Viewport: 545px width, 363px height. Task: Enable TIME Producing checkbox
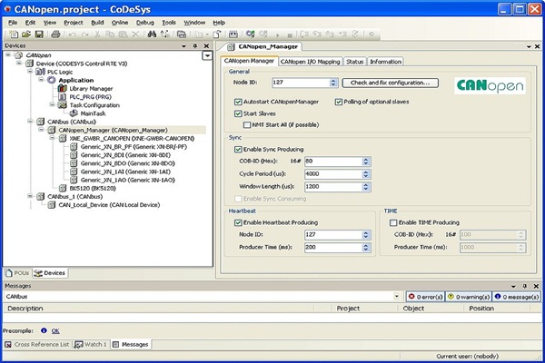pyautogui.click(x=392, y=222)
